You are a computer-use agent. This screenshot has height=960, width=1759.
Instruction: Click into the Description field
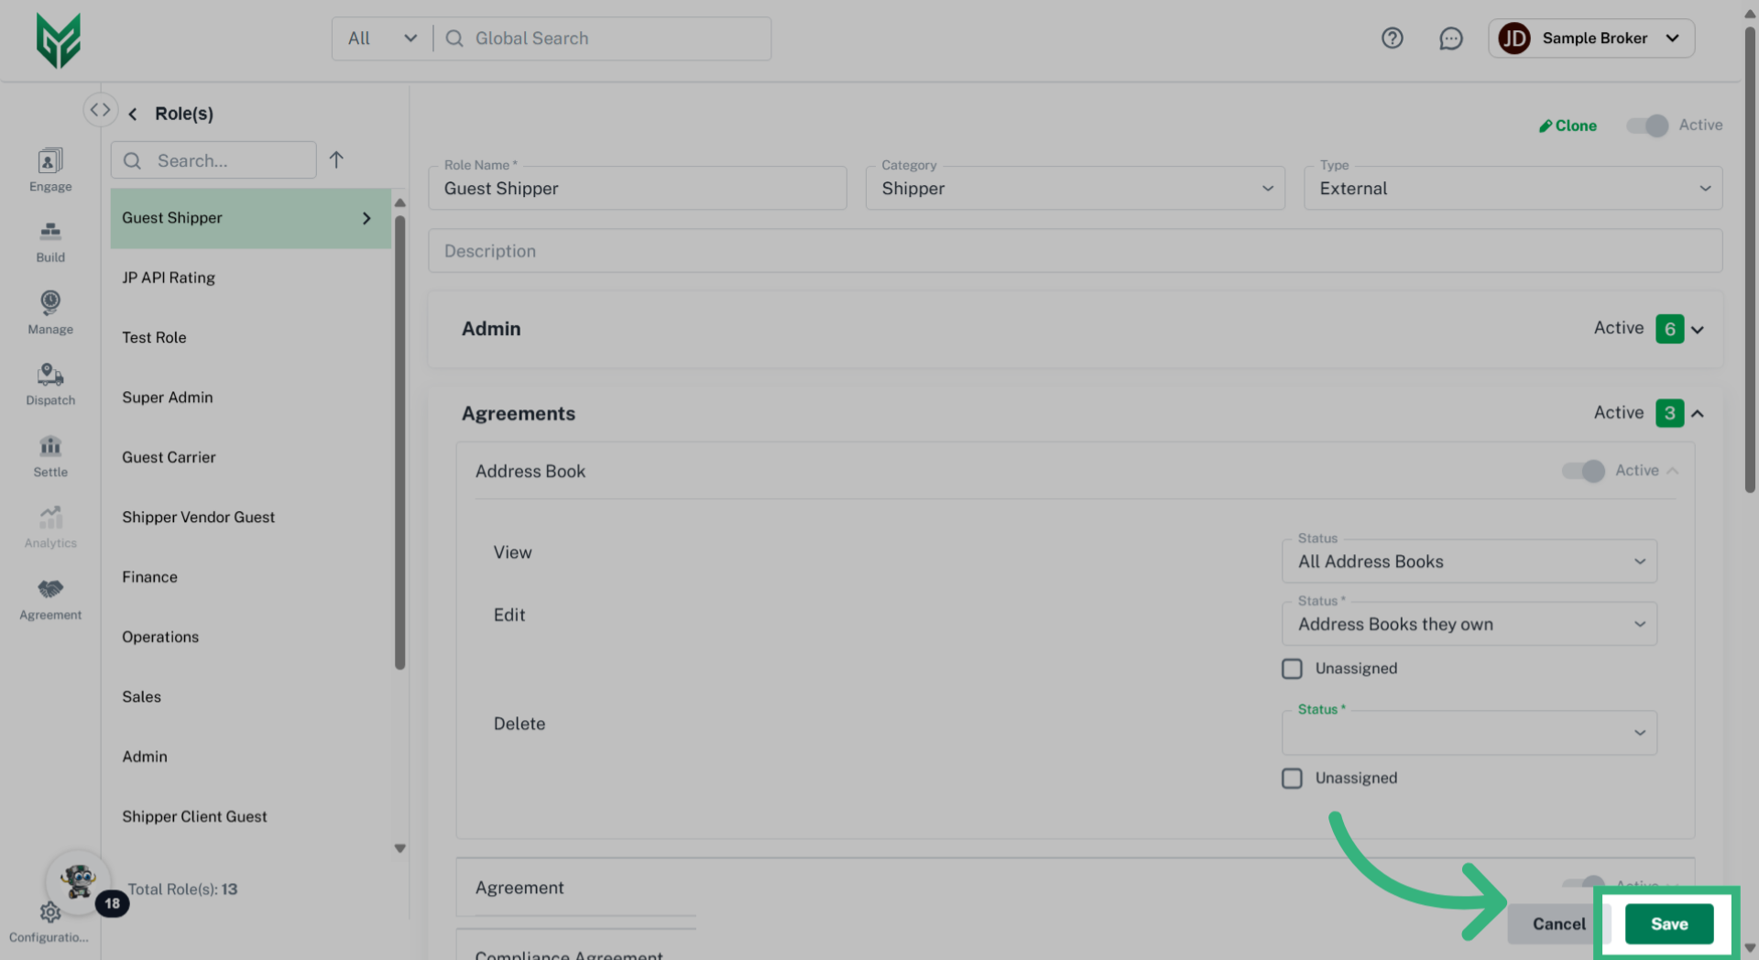pos(1075,251)
